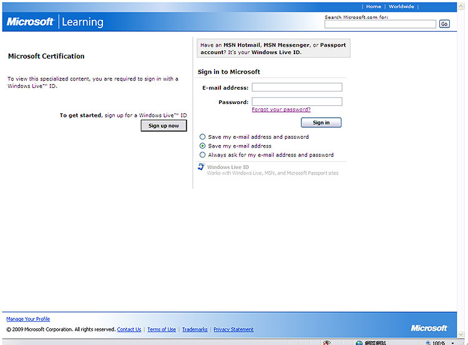
Task: Click the Microsoft logo in the footer
Action: (429, 328)
